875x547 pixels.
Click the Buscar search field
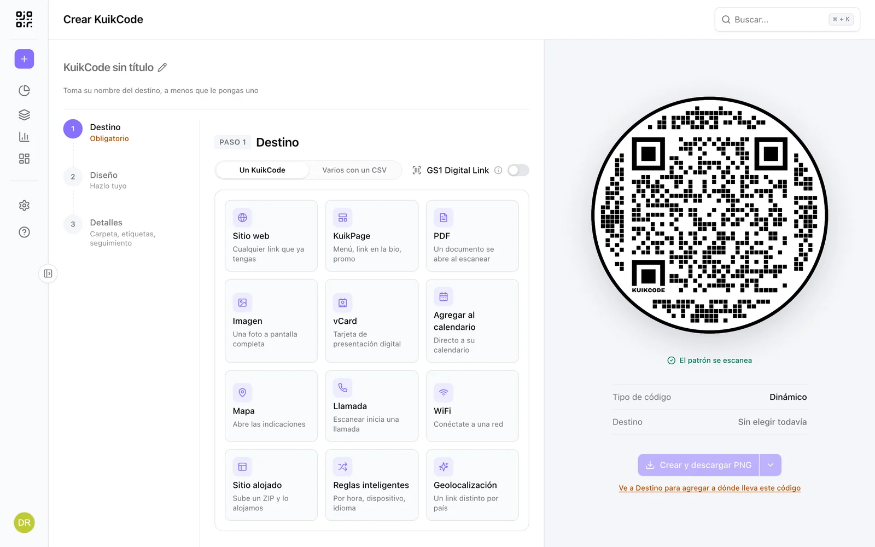(x=787, y=20)
